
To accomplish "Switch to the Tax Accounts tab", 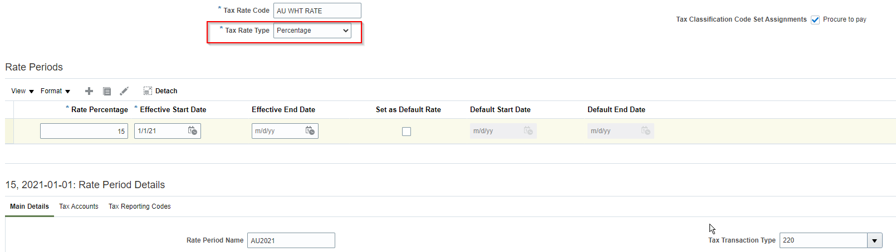I will (79, 206).
